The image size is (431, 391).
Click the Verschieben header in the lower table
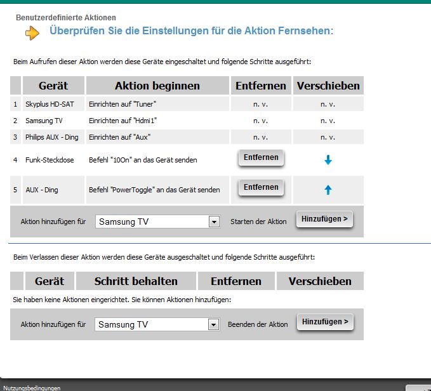319,281
